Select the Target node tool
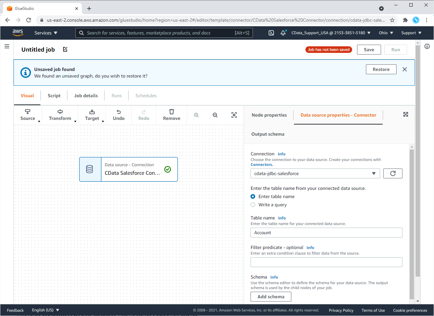This screenshot has width=434, height=316. 92,115
